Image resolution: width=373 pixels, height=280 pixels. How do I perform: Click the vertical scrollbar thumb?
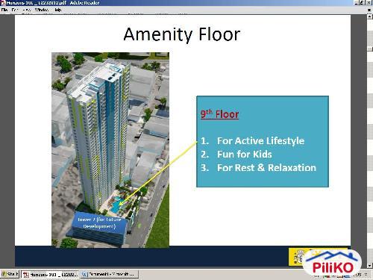(x=370, y=49)
